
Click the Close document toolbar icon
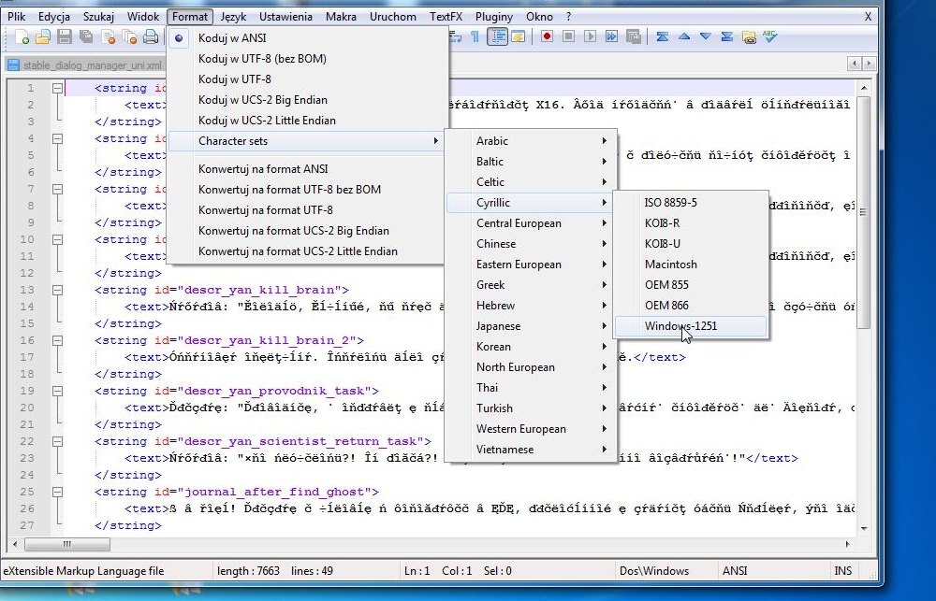pos(108,37)
